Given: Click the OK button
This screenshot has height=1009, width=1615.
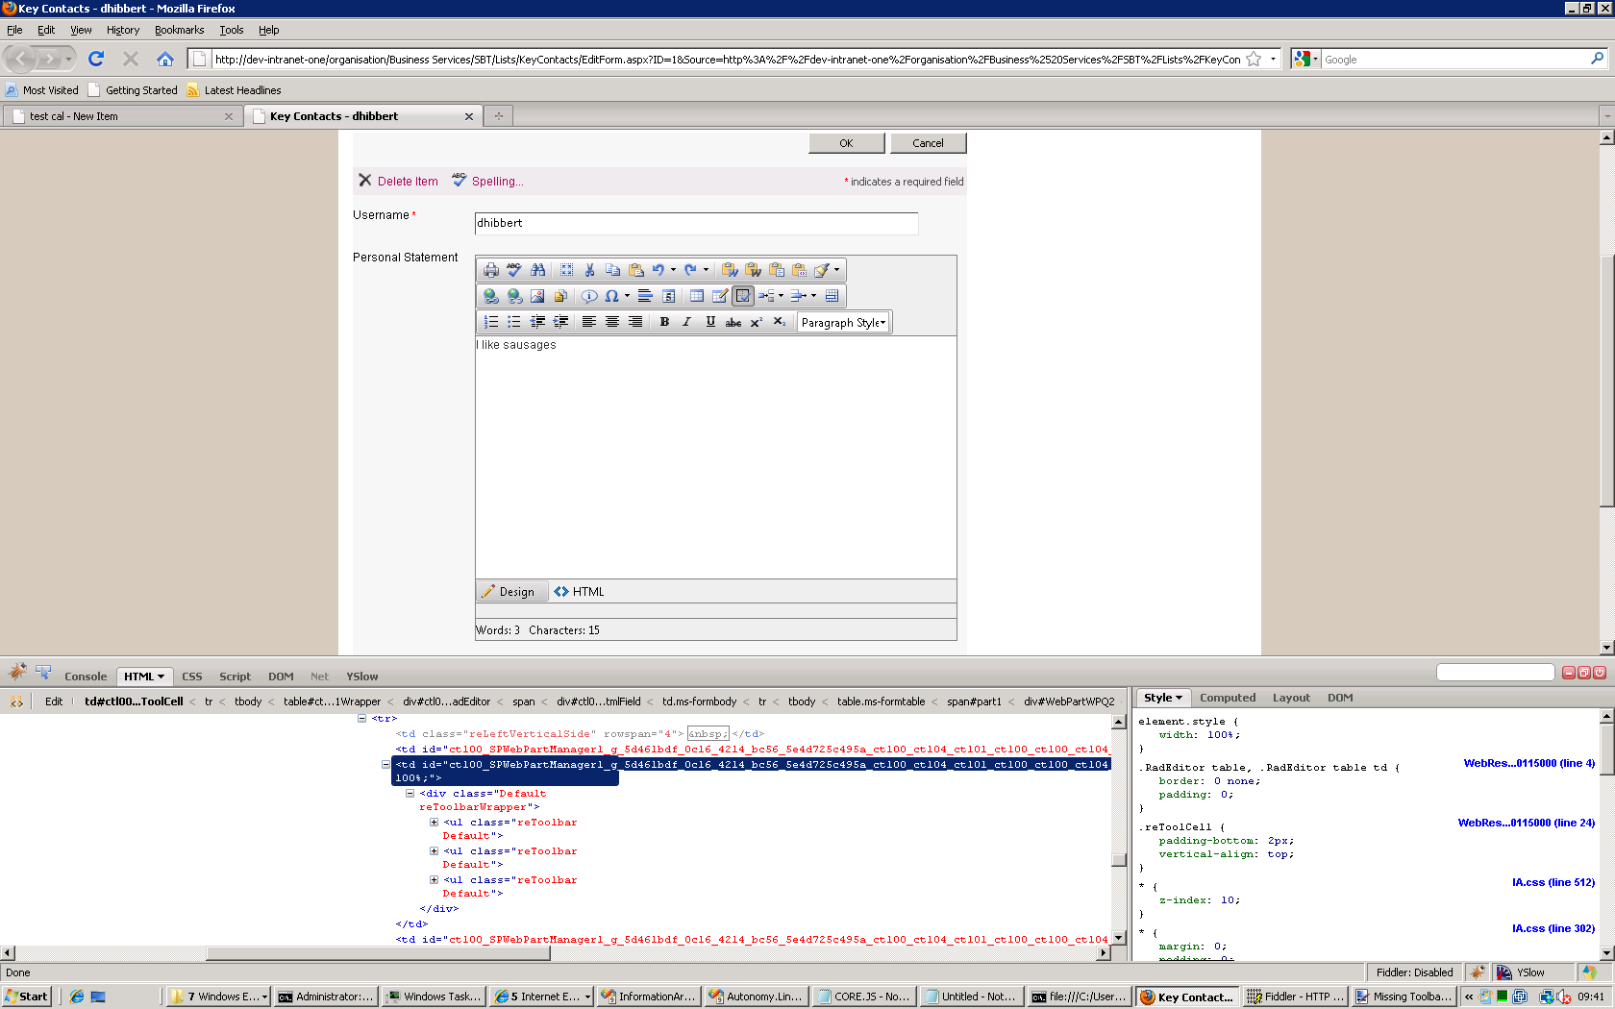Looking at the screenshot, I should [846, 143].
